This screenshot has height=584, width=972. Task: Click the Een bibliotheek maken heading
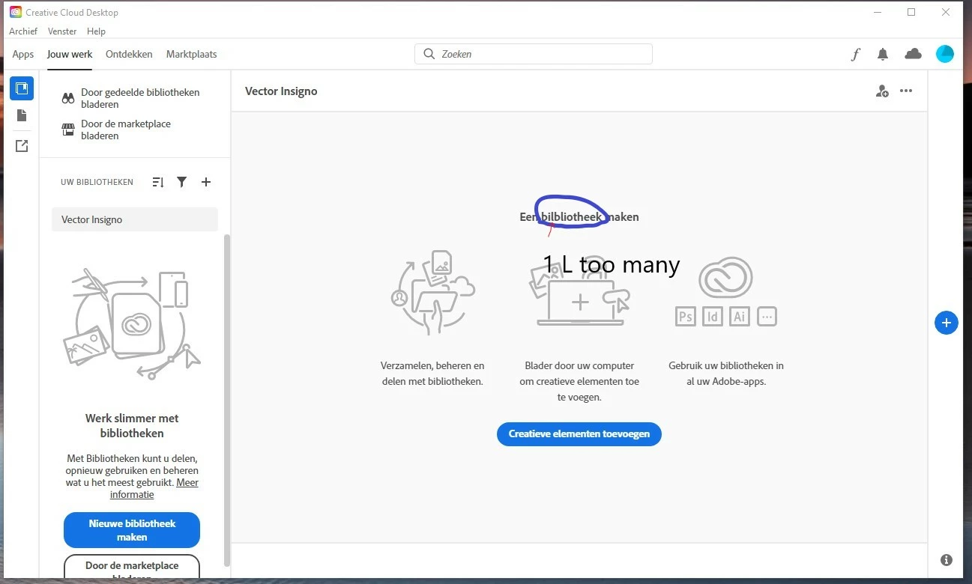pos(579,217)
